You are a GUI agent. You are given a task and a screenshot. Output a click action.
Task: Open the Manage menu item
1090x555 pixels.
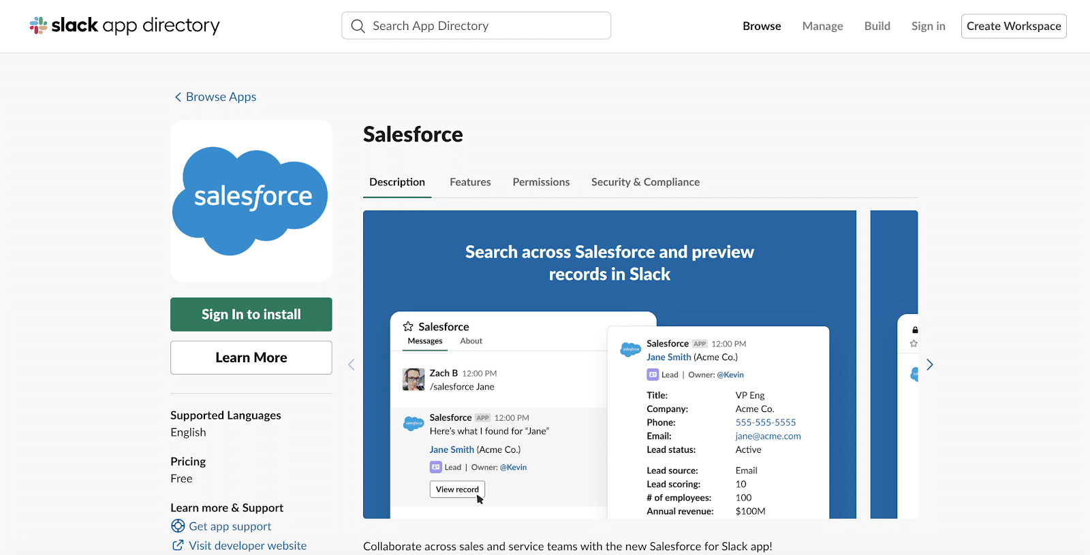point(822,26)
